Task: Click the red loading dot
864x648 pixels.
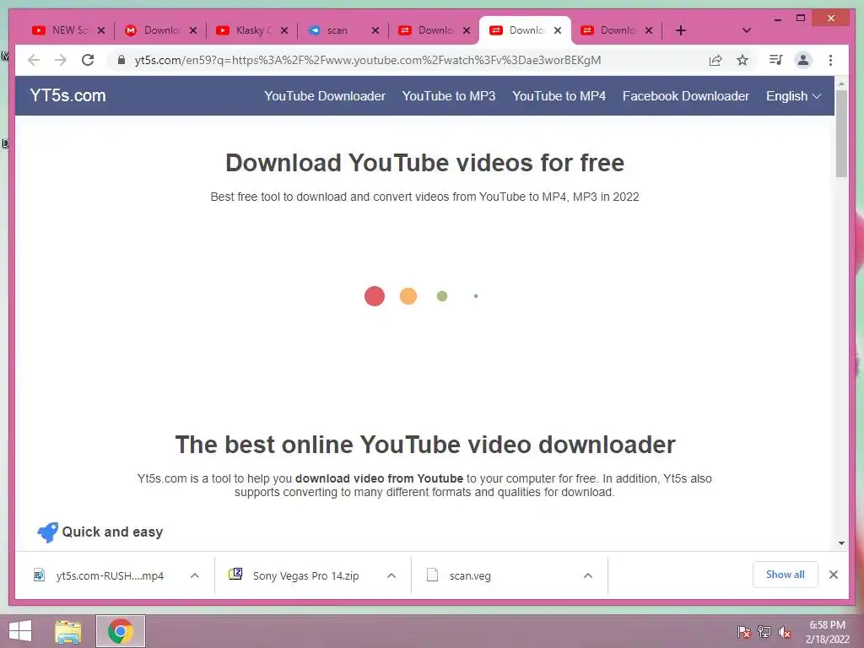Action: (375, 296)
